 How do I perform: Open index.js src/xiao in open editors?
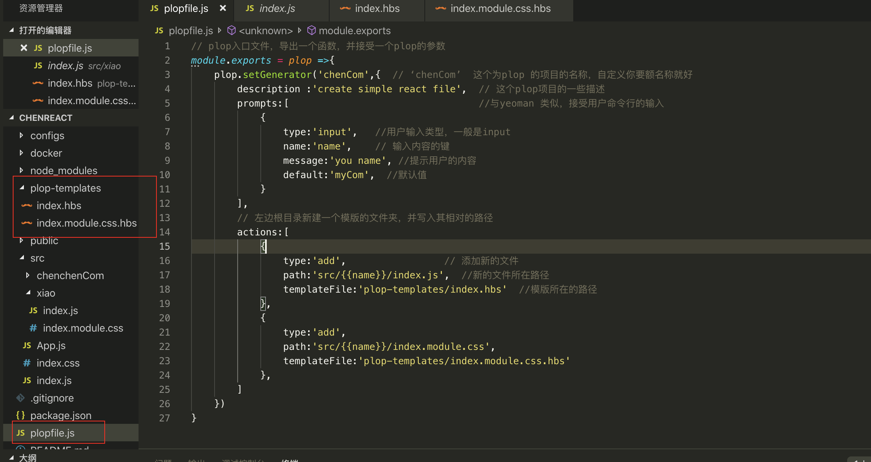[71, 66]
